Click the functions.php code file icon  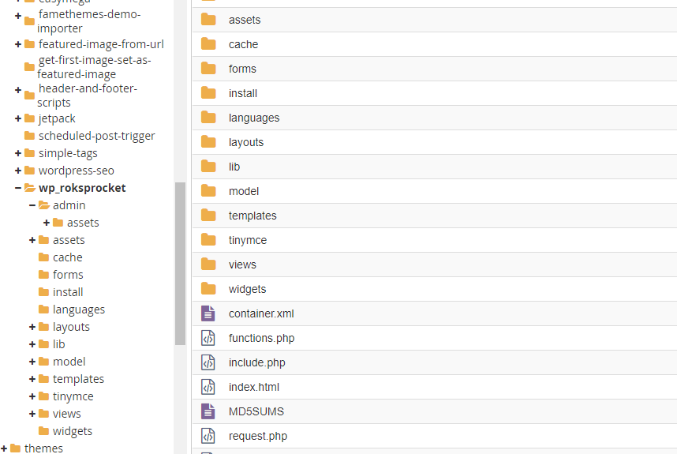click(208, 338)
